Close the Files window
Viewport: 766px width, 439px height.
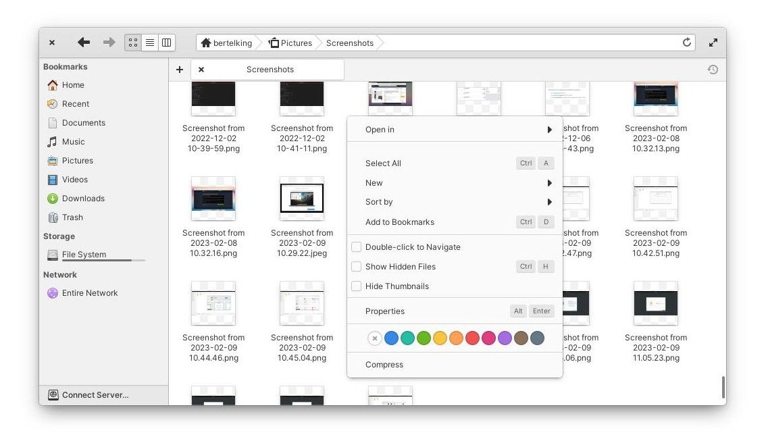pyautogui.click(x=52, y=43)
